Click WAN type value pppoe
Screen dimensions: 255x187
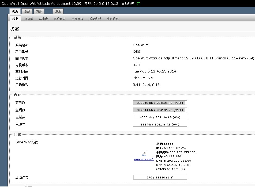click(169, 144)
